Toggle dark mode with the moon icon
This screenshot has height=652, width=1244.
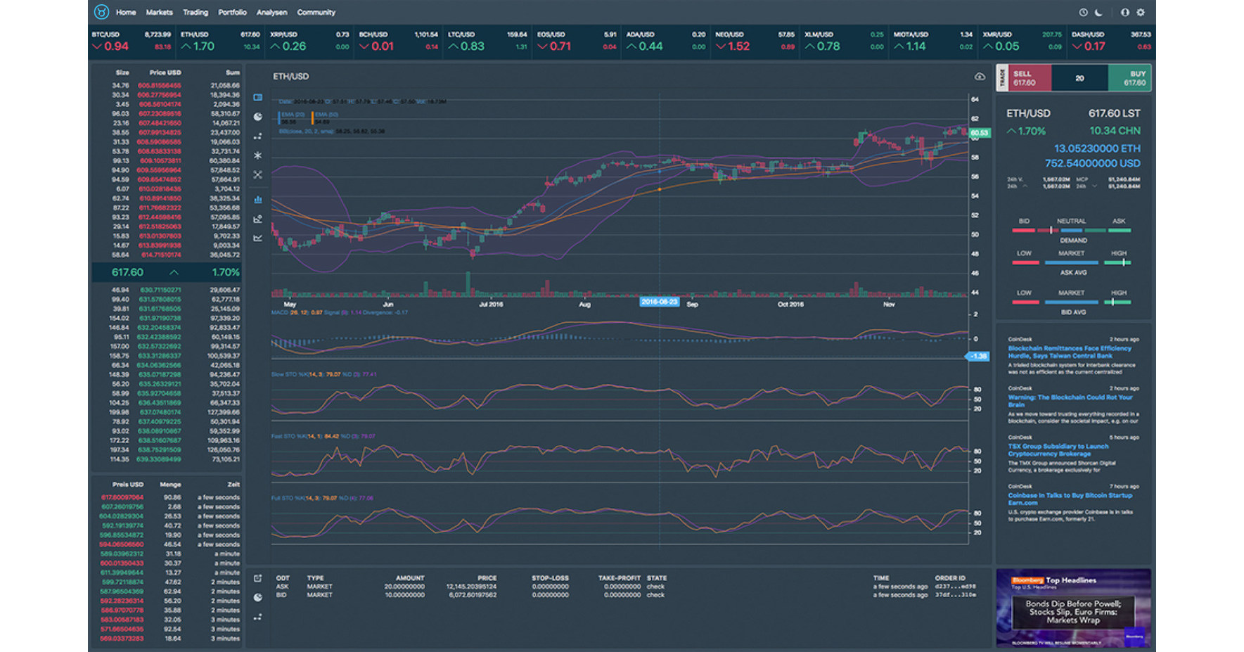[1098, 13]
